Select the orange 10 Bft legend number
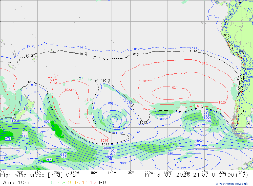253x186 pixels. click(x=77, y=183)
